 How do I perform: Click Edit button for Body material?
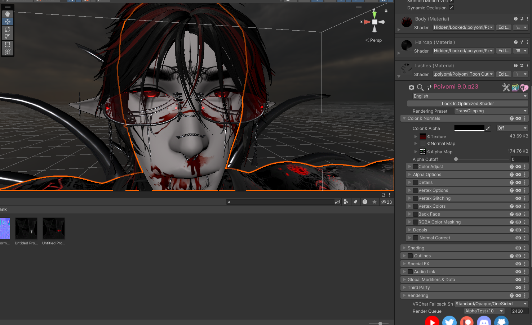(504, 27)
